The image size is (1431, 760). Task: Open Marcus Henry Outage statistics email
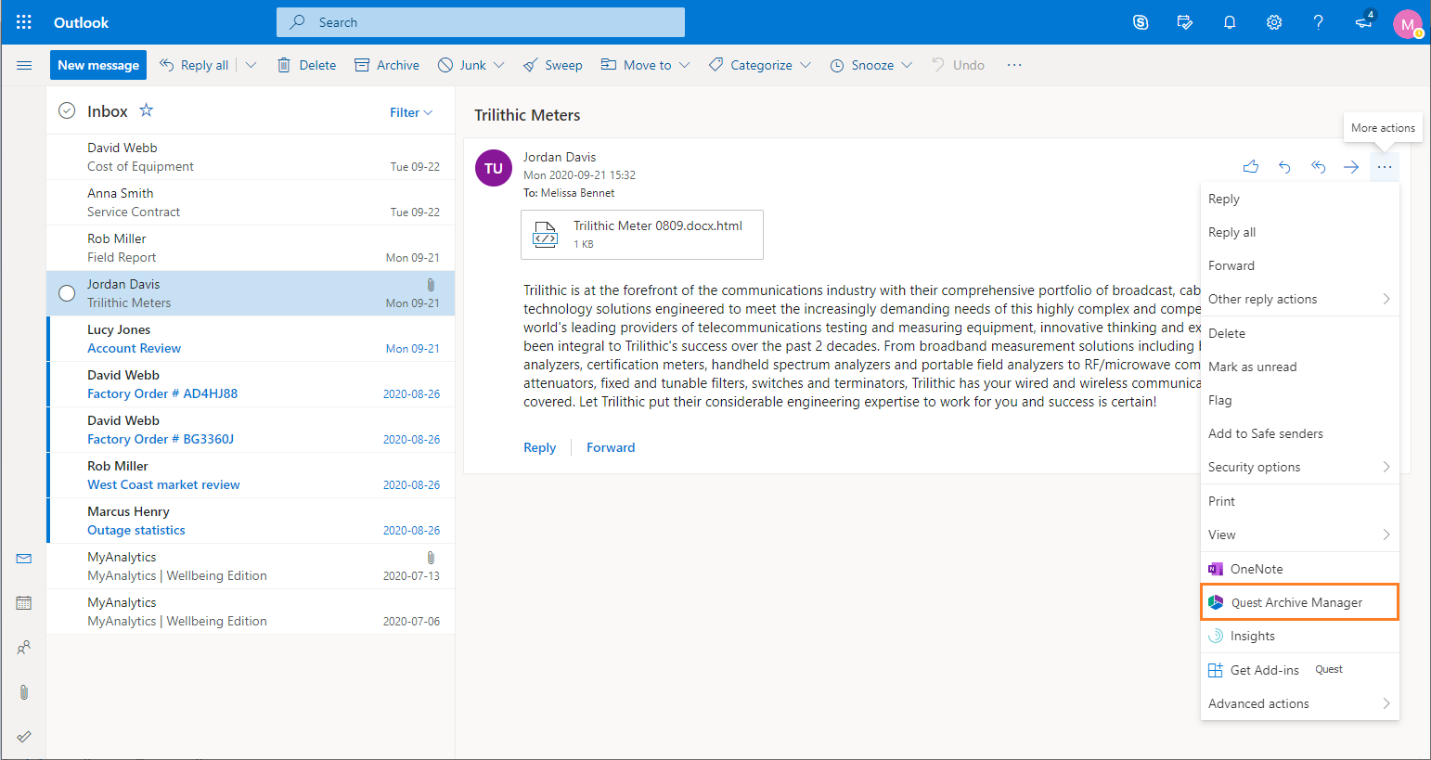251,521
